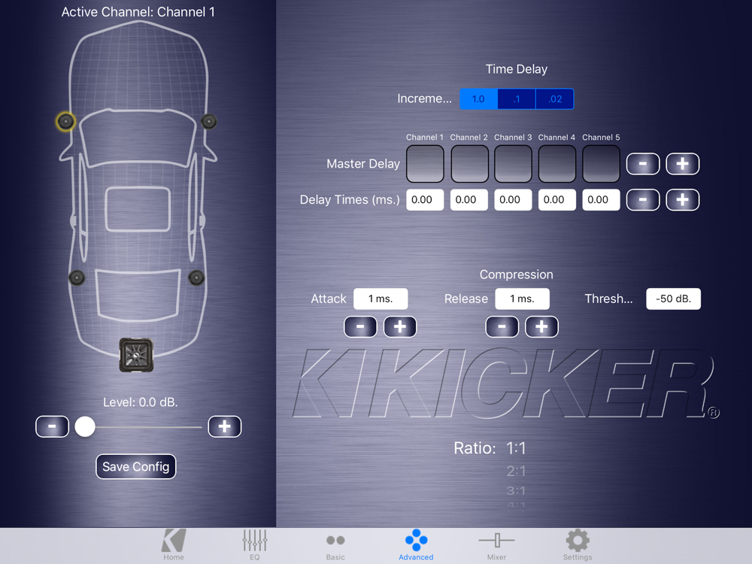Click the 'Active Channel: Channel 1' heading

pos(138,12)
